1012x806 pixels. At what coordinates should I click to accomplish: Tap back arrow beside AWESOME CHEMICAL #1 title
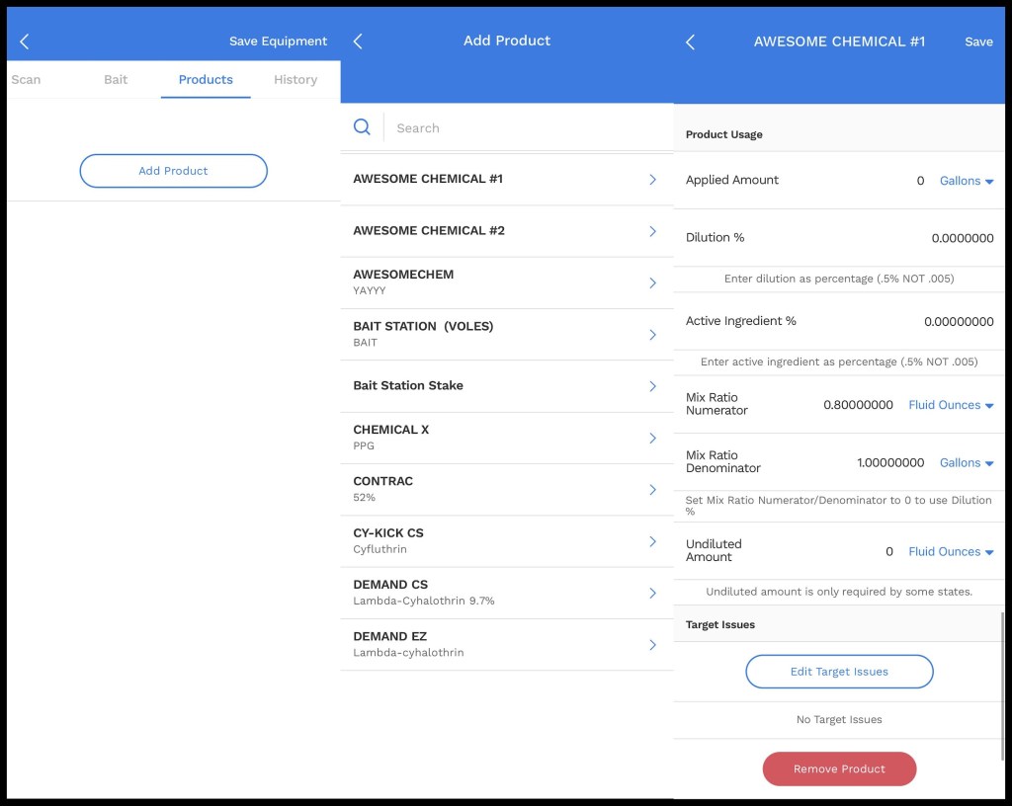click(690, 41)
